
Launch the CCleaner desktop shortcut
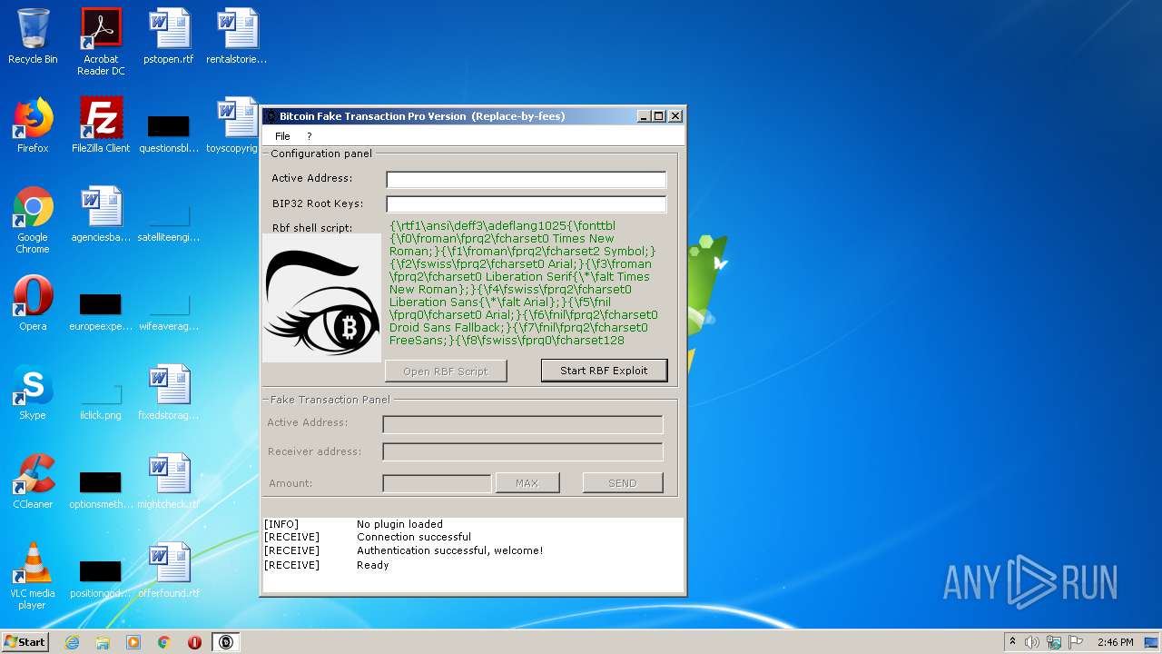pyautogui.click(x=33, y=481)
